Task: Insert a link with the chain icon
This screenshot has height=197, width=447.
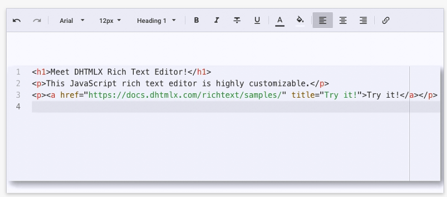Action: pyautogui.click(x=385, y=20)
